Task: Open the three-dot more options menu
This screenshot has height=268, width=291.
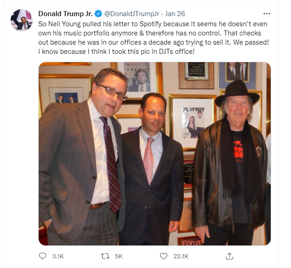Action: point(267,14)
